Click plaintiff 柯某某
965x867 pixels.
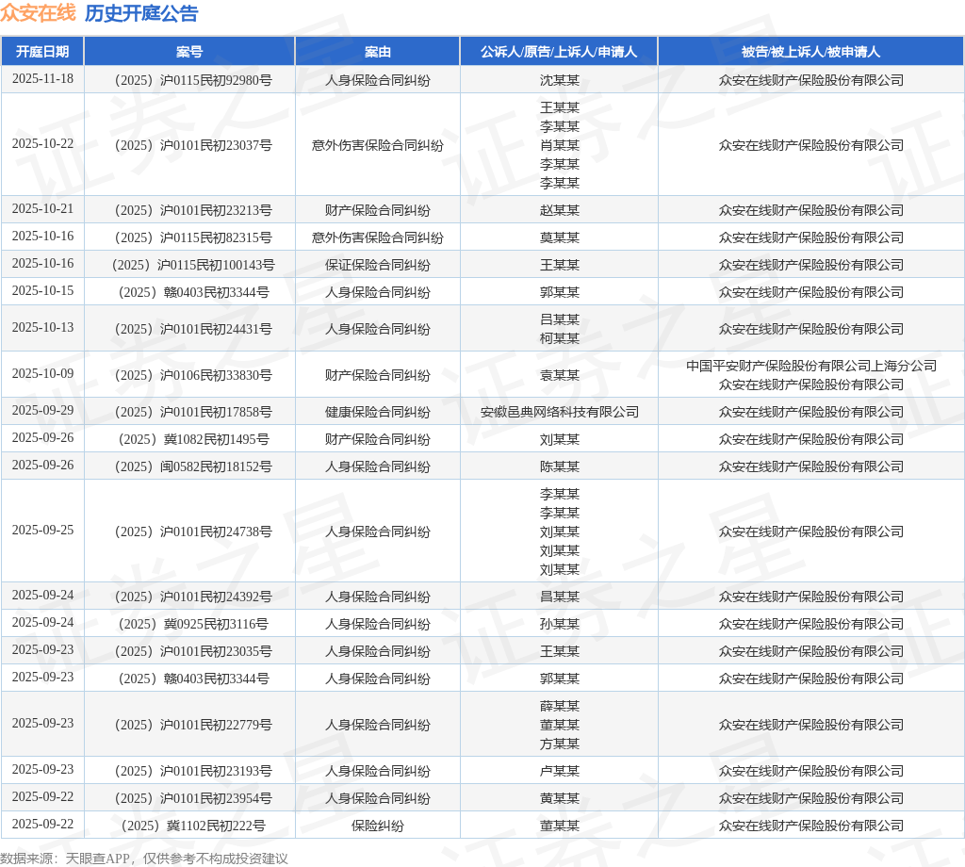[x=560, y=338]
